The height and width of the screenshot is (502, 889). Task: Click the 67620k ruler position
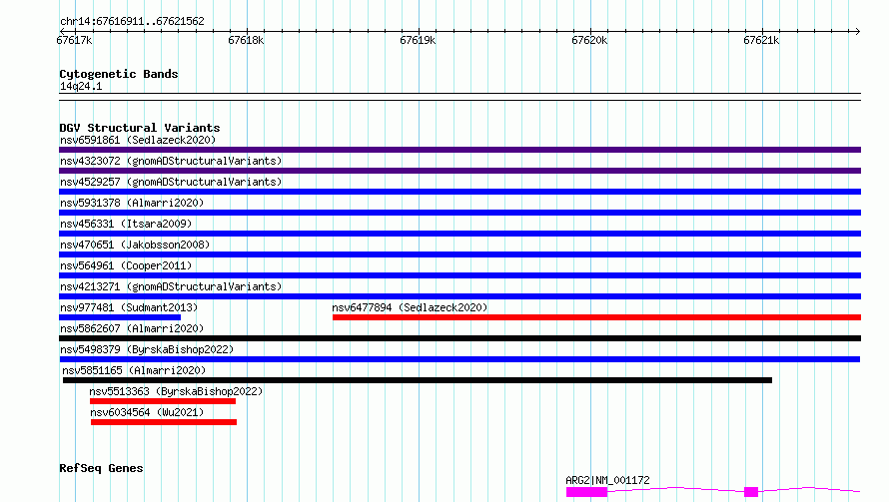589,40
